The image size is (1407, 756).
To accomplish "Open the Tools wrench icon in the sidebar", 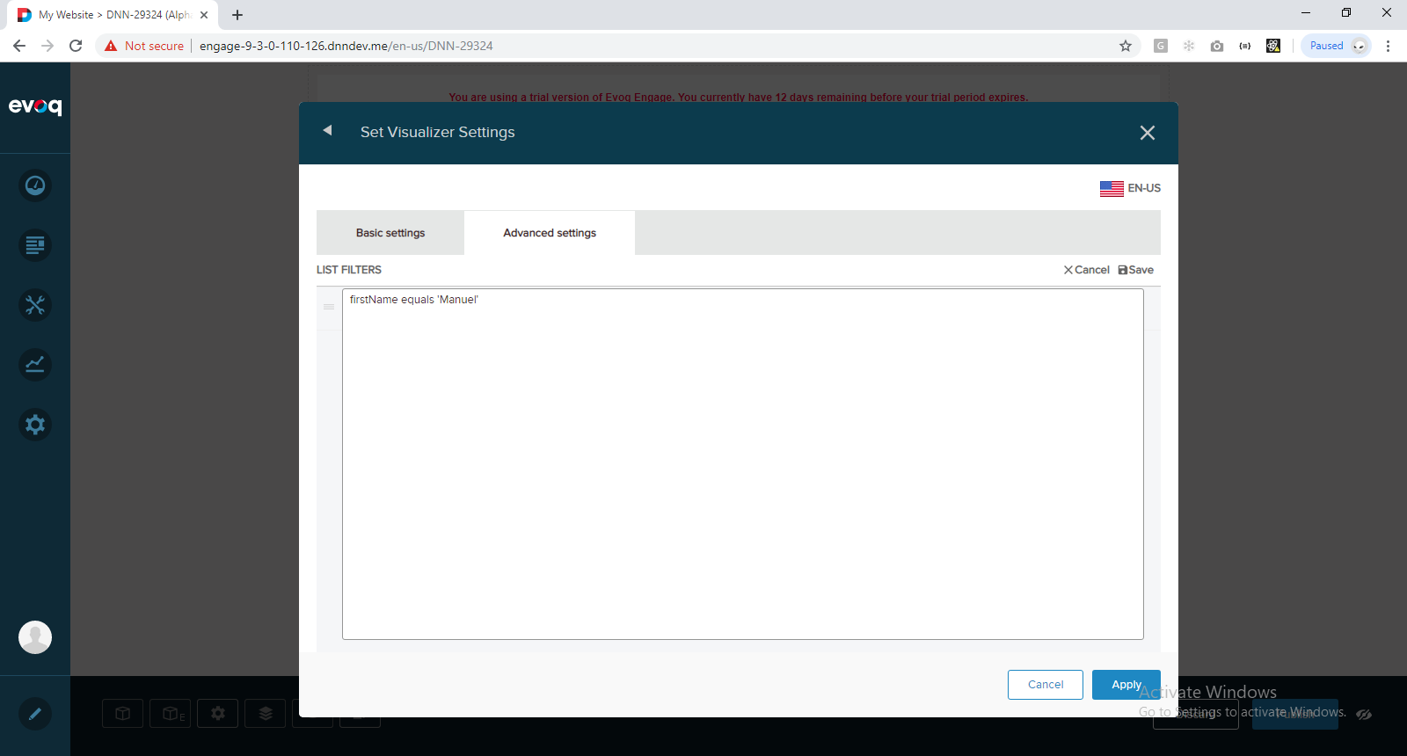I will coord(35,305).
